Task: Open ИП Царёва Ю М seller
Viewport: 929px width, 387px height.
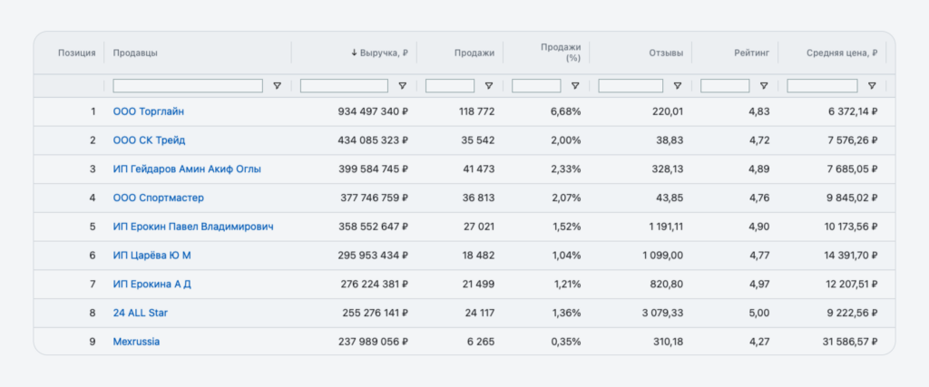Action: (152, 256)
